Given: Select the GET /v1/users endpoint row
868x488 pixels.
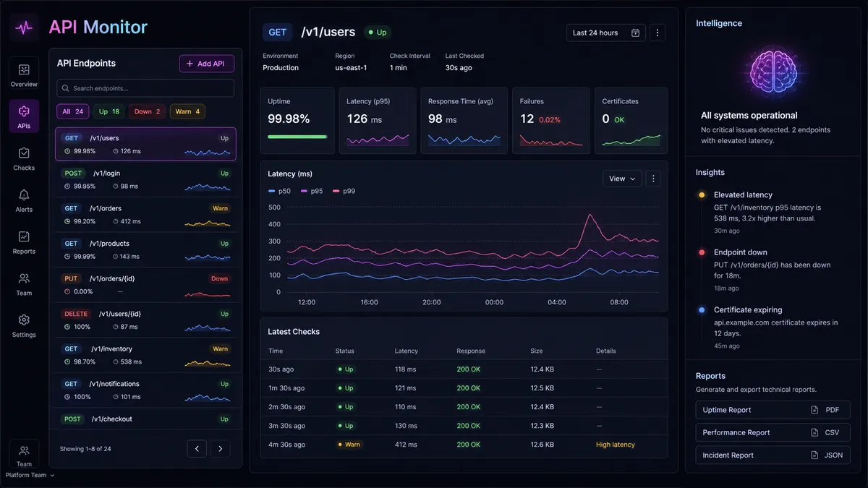Looking at the screenshot, I should 145,145.
